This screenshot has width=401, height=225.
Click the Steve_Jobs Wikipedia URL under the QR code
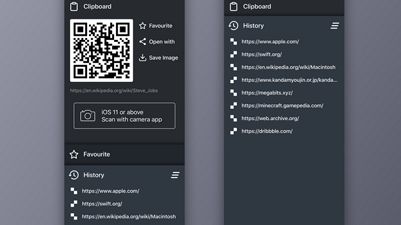point(114,91)
